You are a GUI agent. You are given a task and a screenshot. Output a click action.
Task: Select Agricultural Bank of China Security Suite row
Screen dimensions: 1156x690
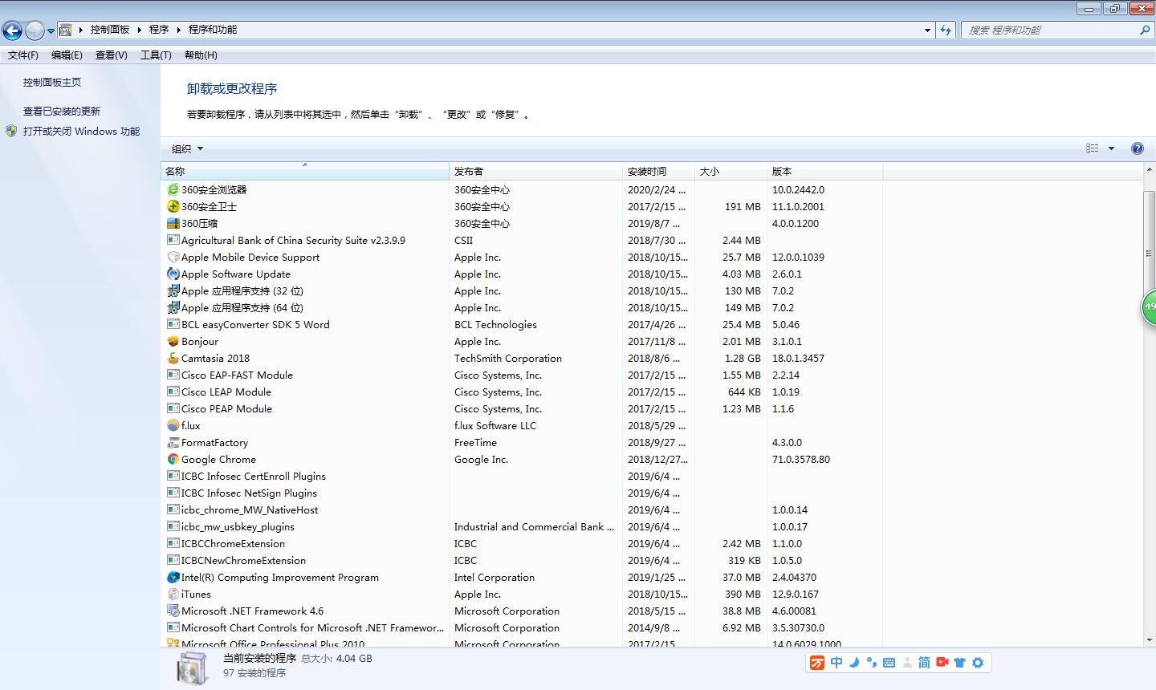click(x=522, y=240)
